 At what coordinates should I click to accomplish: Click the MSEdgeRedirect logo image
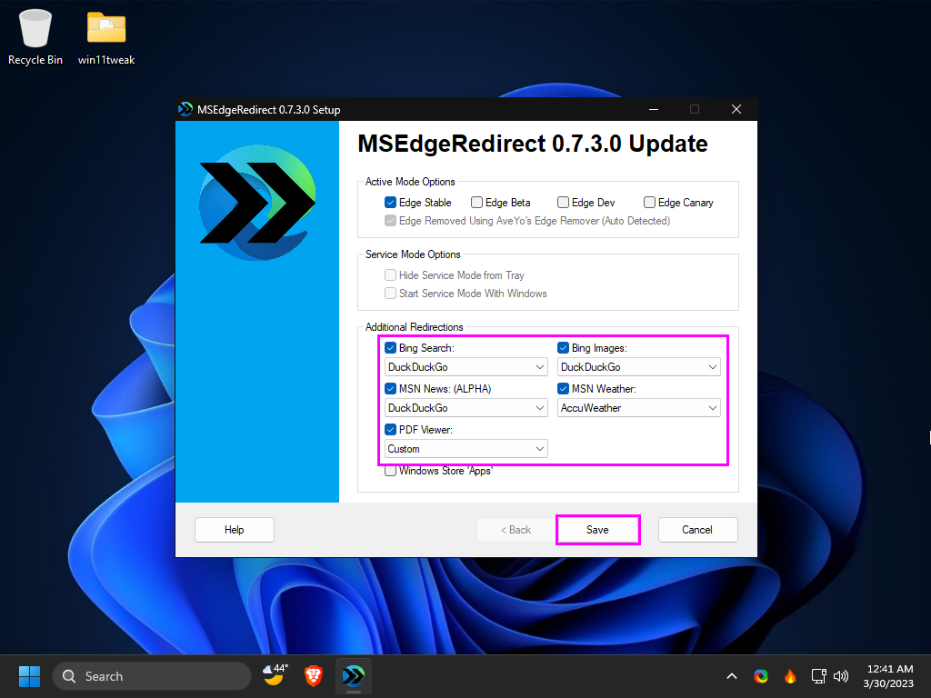pos(257,203)
